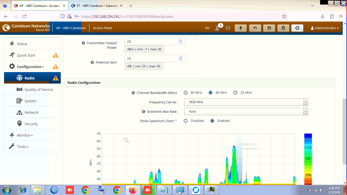Click the user notifications icon with badge
Image resolution: width=347 pixels, height=195 pixels.
tap(217, 28)
